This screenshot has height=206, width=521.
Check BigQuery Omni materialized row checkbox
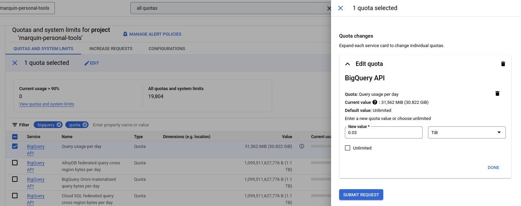pos(15,179)
